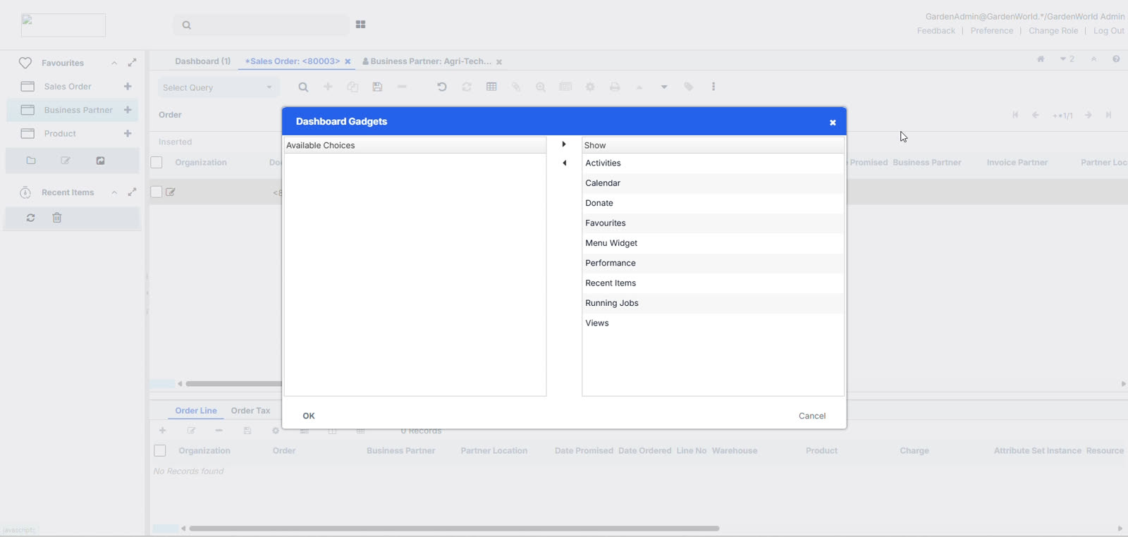Expand the toolbar down-arrow child record

pyautogui.click(x=664, y=87)
